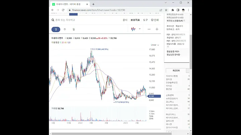Open the Linear scale dropdown
241x135 pixels.
point(155,45)
